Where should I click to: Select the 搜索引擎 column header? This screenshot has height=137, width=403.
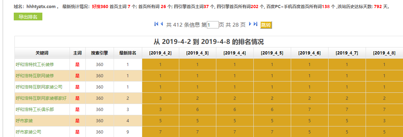tap(100, 53)
